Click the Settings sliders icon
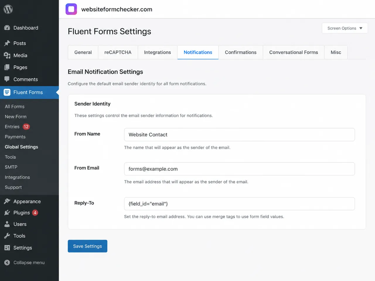375x281 pixels. coord(7,248)
